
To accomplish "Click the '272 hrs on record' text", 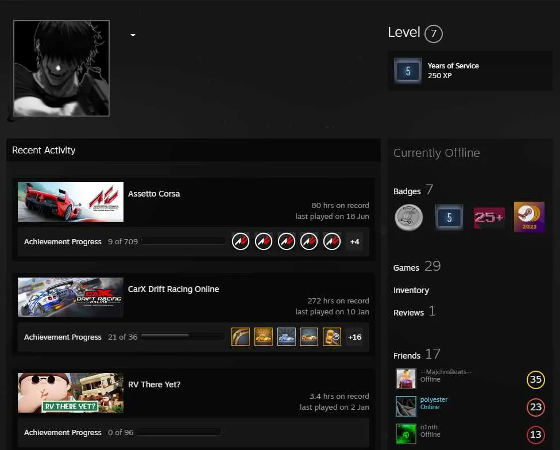I will (x=338, y=301).
